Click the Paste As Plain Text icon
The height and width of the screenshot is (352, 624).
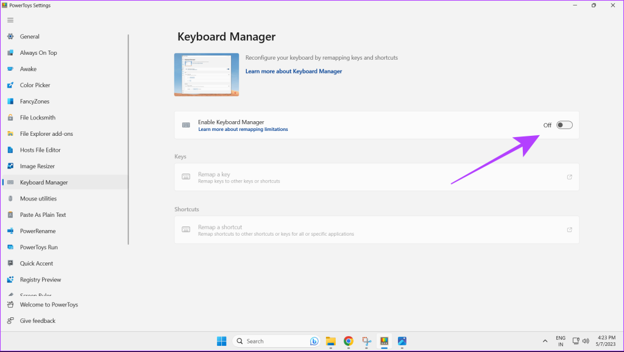[10, 215]
